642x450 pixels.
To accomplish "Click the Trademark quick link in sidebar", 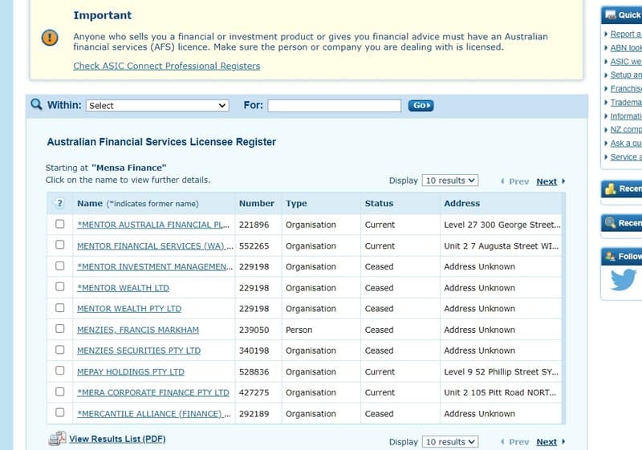I will (626, 103).
